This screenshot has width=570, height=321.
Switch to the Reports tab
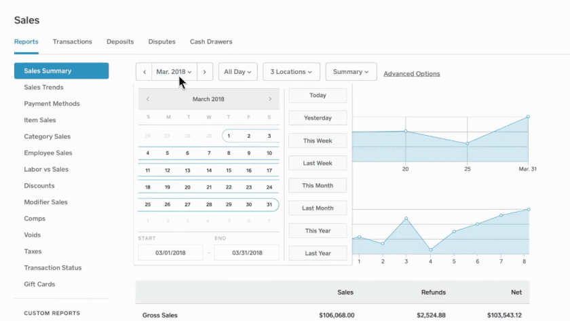pos(26,42)
